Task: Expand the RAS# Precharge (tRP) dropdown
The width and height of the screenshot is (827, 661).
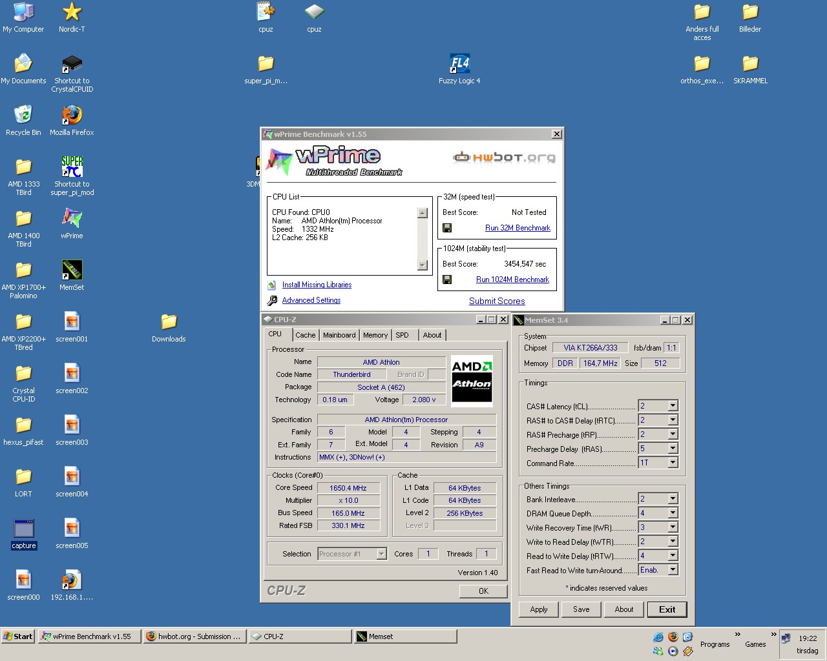Action: click(673, 434)
